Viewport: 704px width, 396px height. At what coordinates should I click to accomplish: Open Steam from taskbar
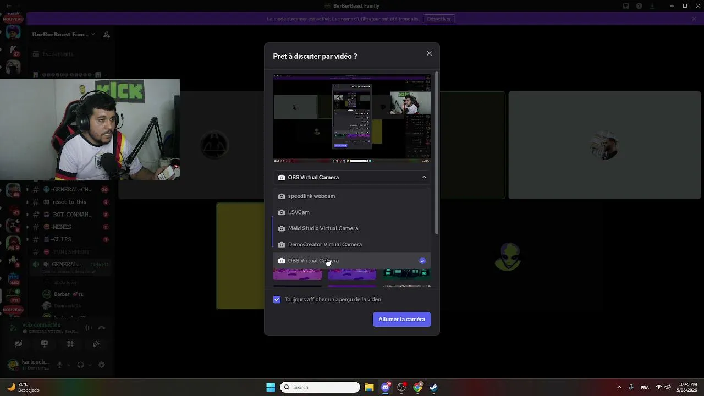[x=433, y=387]
